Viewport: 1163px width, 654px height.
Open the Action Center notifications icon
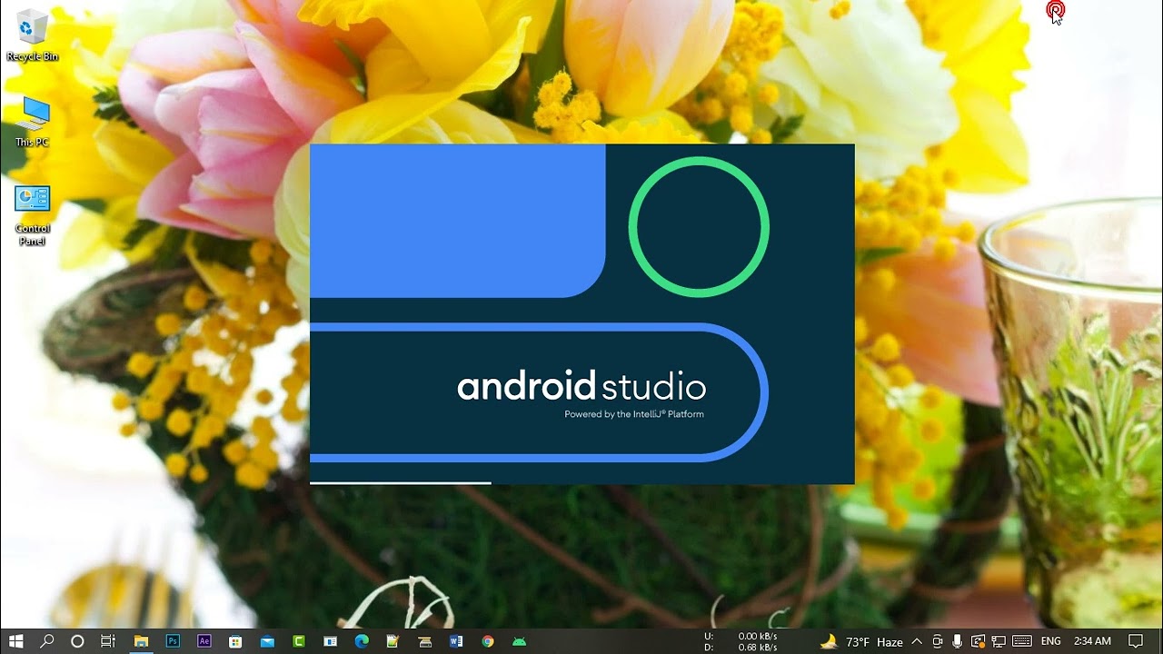(x=1136, y=641)
